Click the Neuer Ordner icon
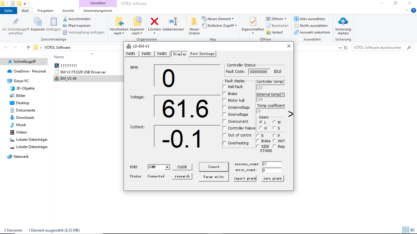 click(x=194, y=22)
